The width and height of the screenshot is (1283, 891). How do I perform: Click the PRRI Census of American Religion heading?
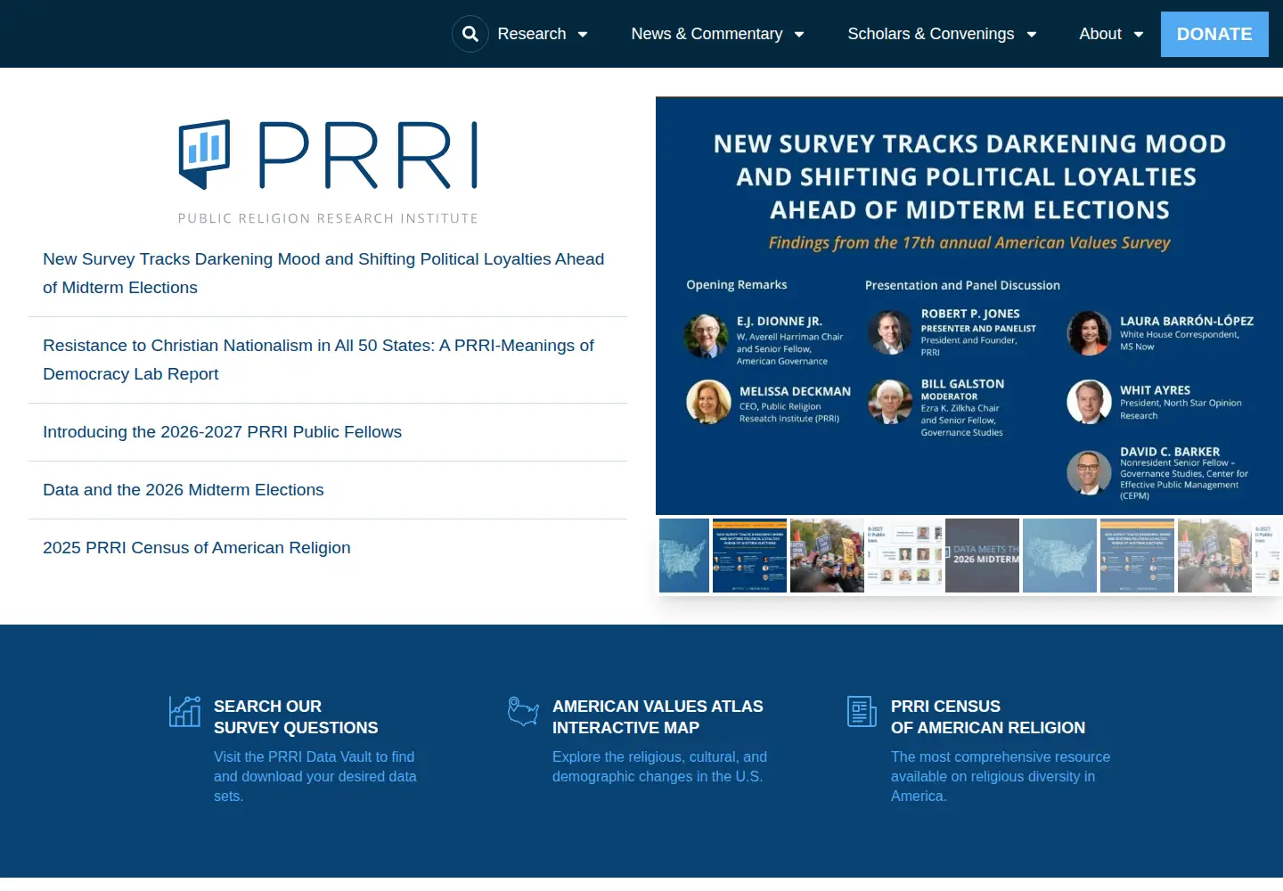tap(988, 717)
